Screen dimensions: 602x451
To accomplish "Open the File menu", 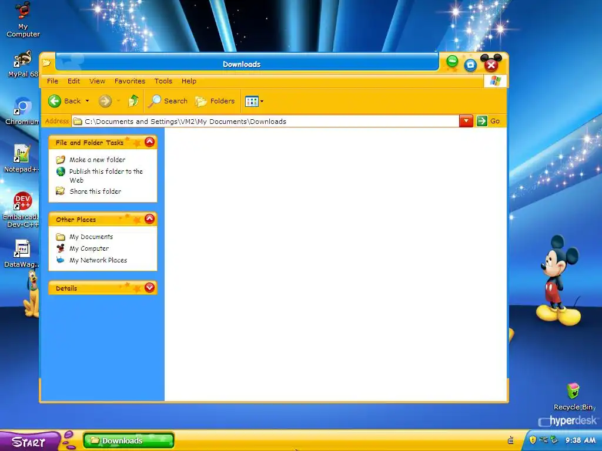I will point(52,81).
